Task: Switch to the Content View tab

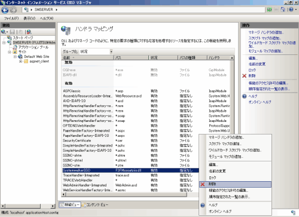Action: point(95,204)
